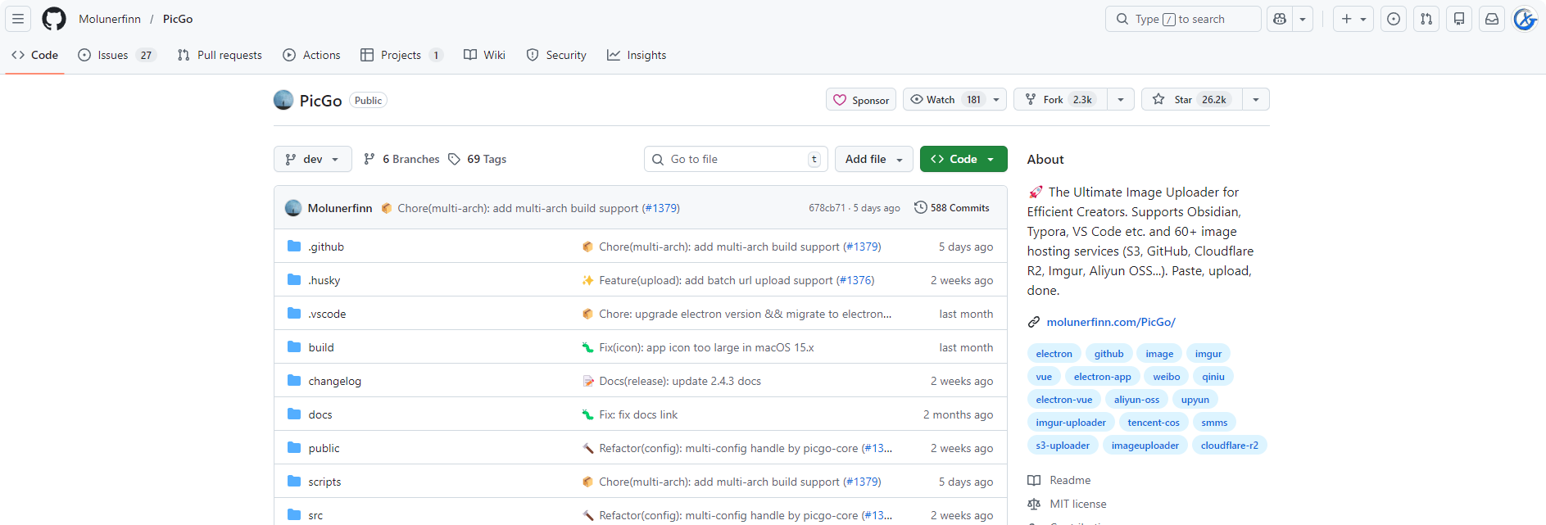
Task: Open commit hash 678cb71
Action: click(827, 208)
